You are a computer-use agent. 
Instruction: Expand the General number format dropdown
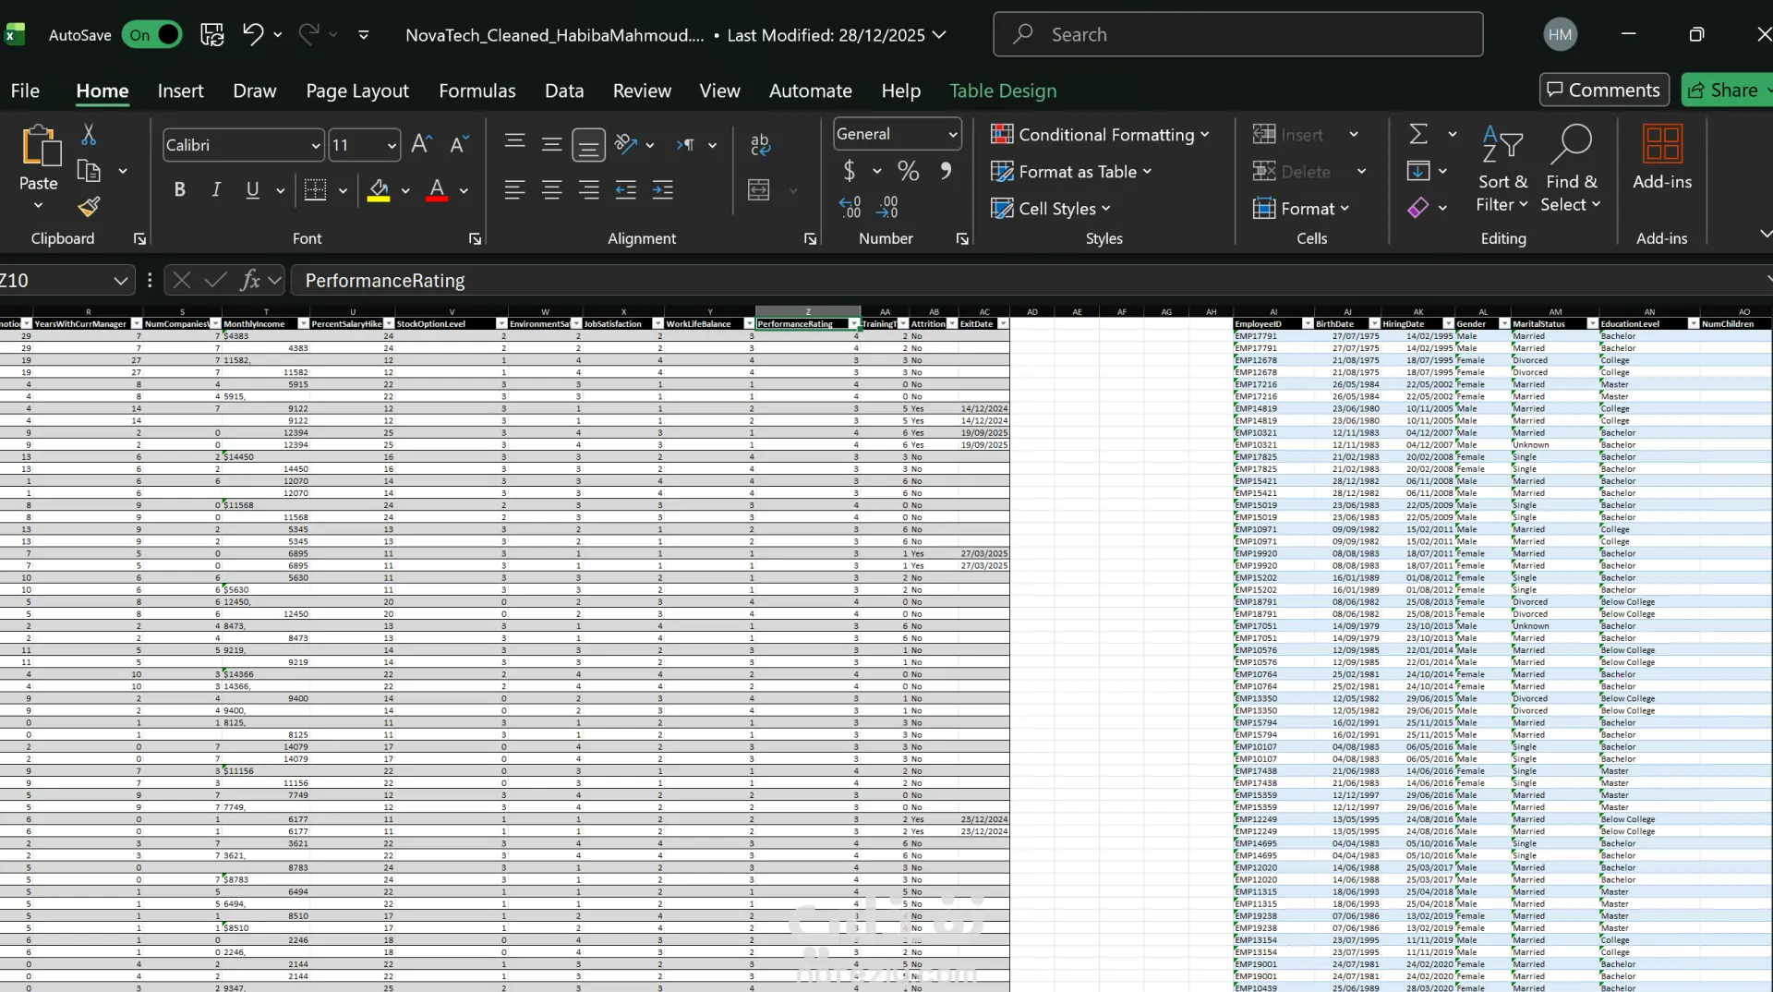pyautogui.click(x=952, y=135)
